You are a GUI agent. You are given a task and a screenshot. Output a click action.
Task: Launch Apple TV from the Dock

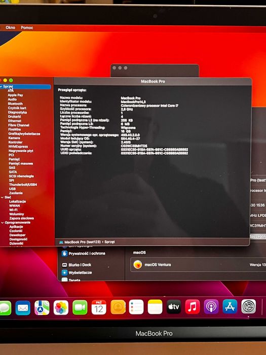click(x=174, y=307)
